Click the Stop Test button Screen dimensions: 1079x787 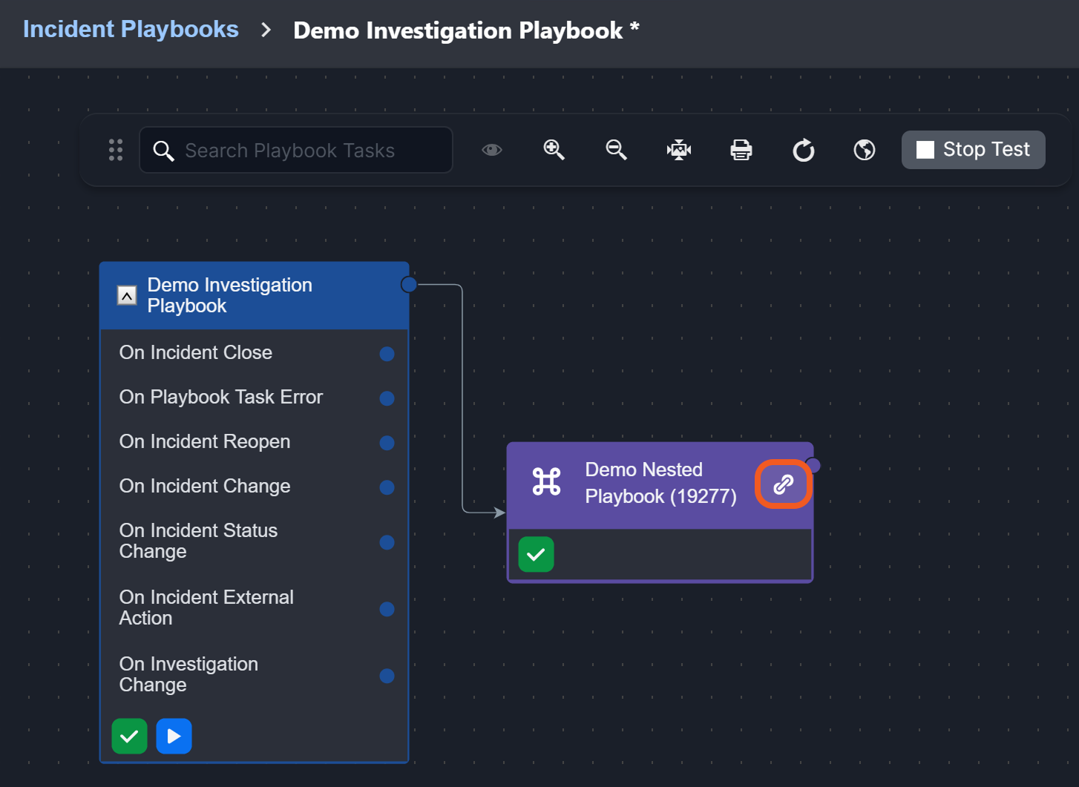(973, 150)
